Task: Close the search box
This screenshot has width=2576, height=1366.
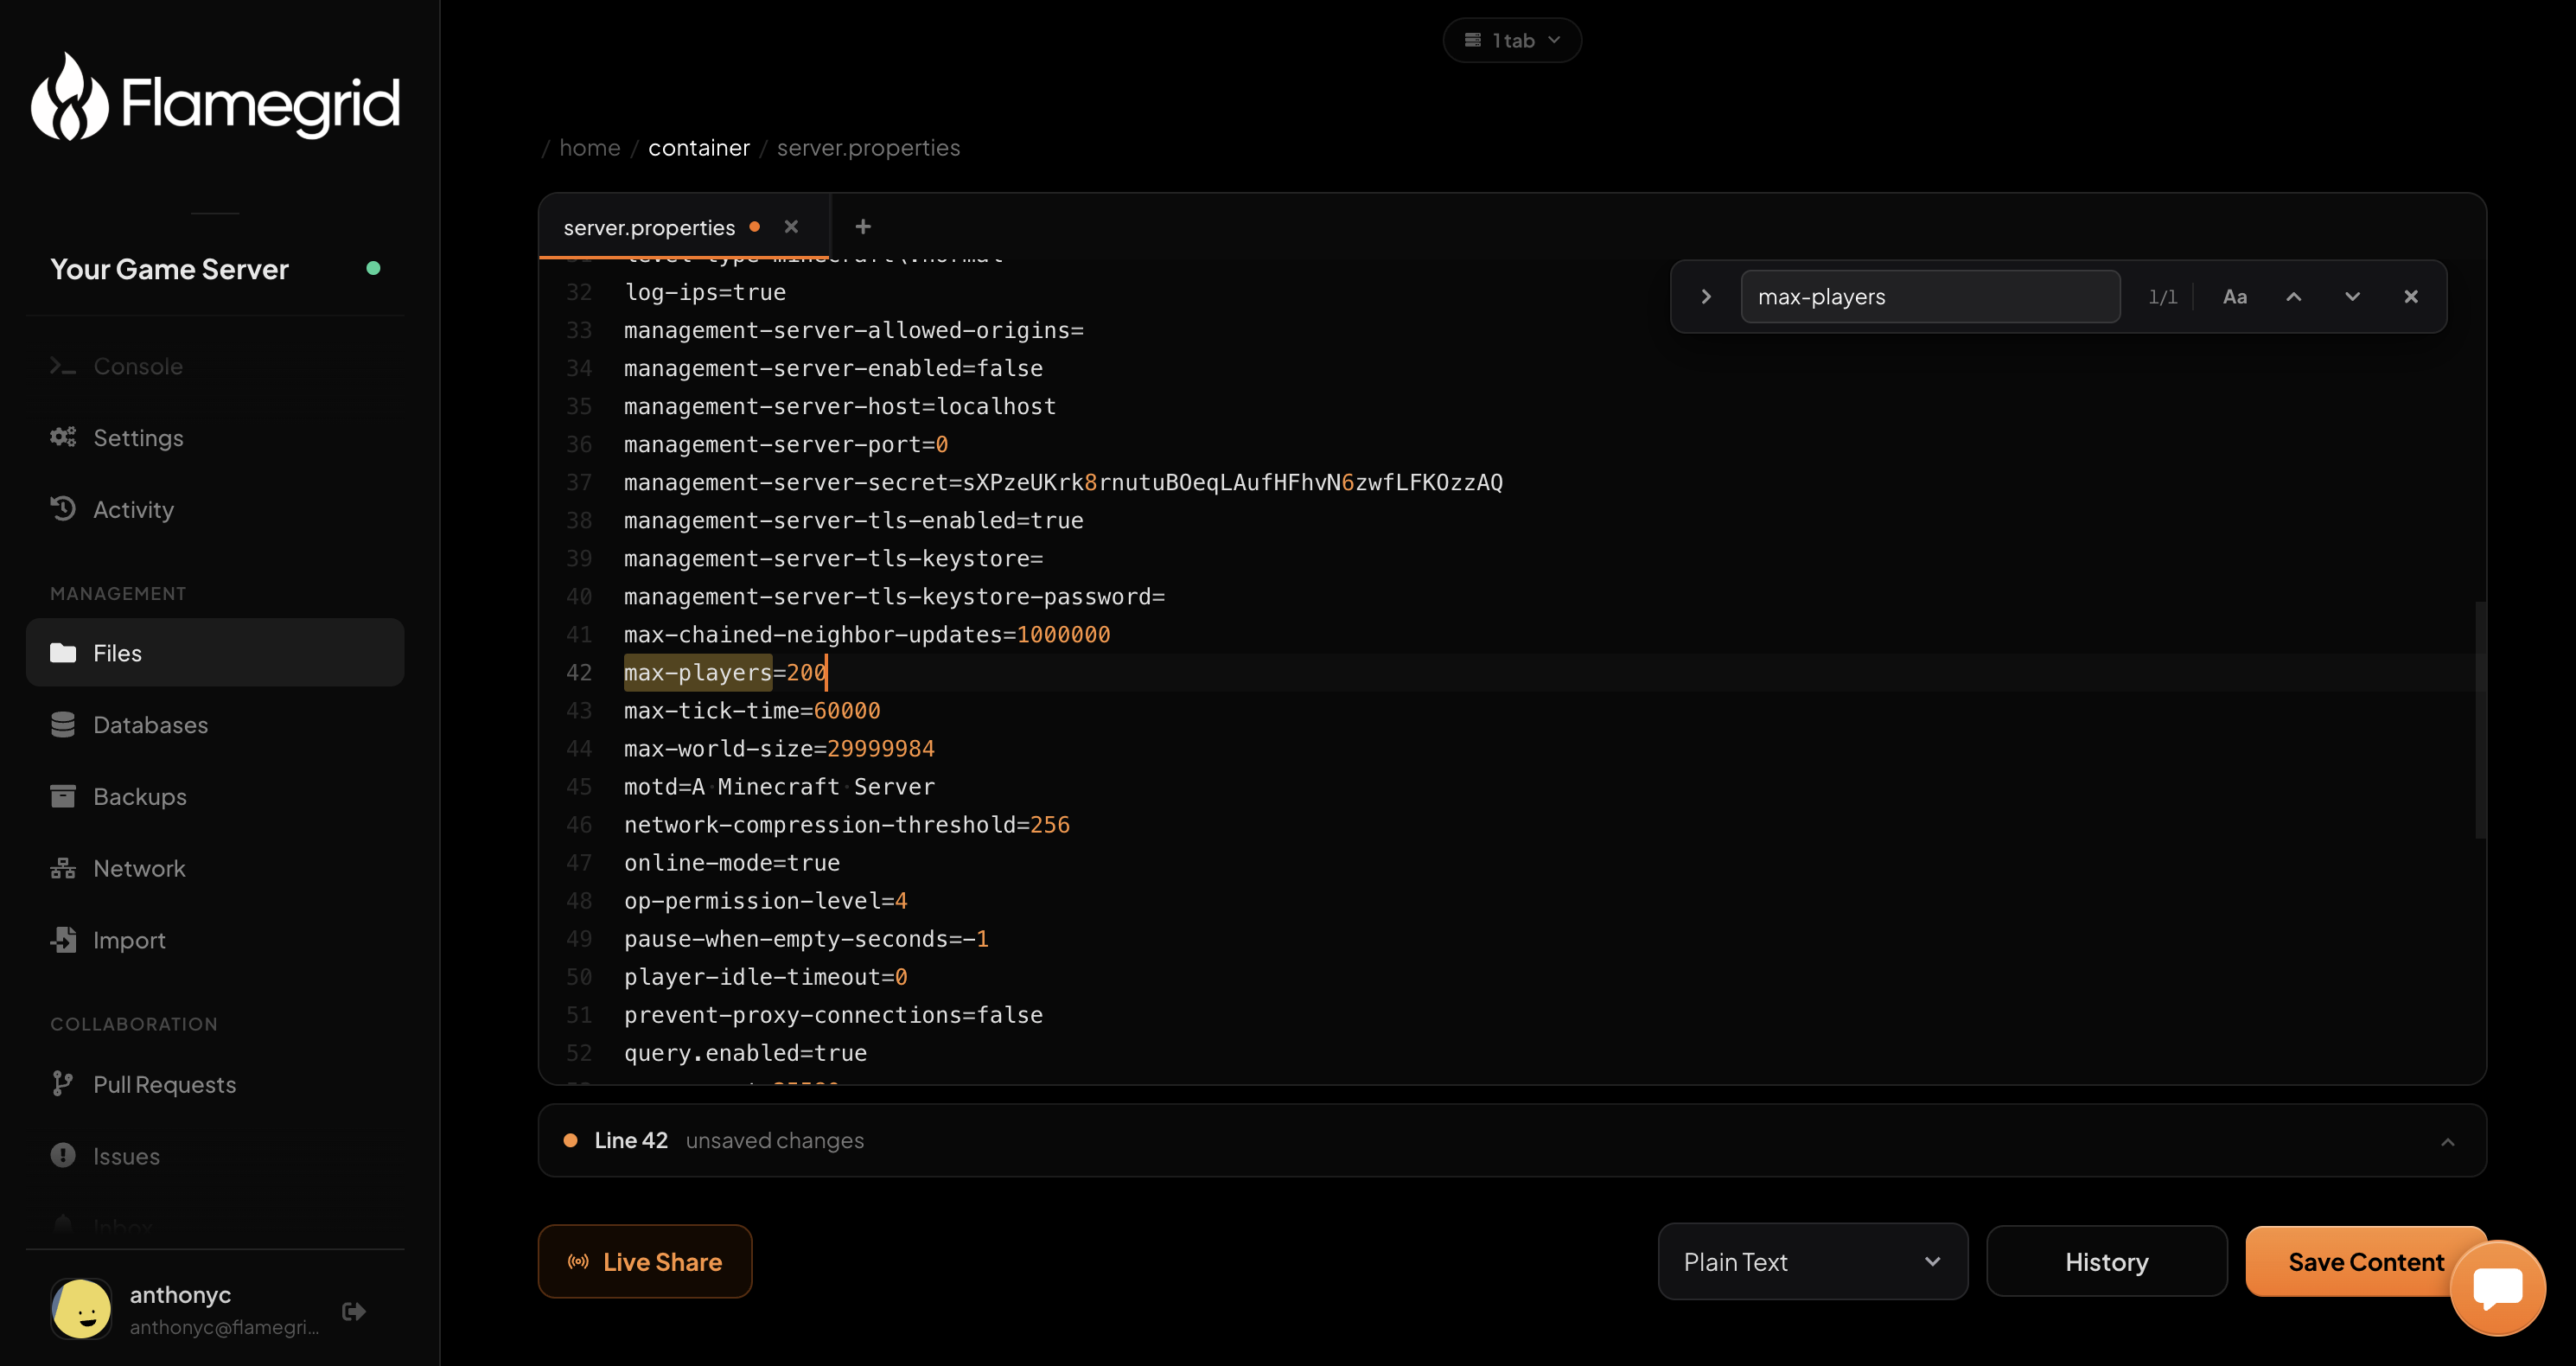Action: click(2410, 297)
